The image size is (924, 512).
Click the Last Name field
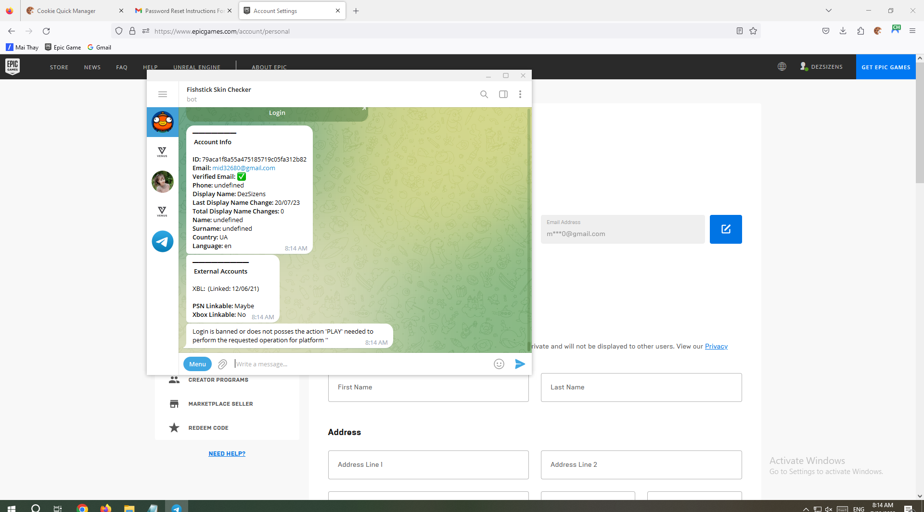point(641,387)
